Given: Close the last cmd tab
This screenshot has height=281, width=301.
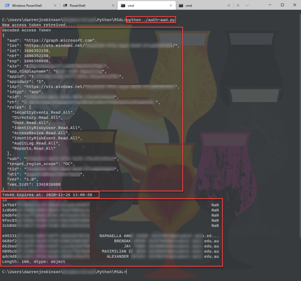Looking at the screenshot, I should point(228,5).
